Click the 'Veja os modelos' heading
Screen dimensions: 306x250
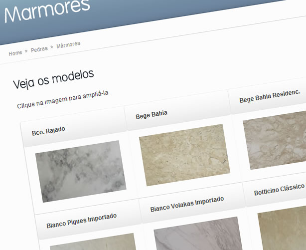(53, 79)
